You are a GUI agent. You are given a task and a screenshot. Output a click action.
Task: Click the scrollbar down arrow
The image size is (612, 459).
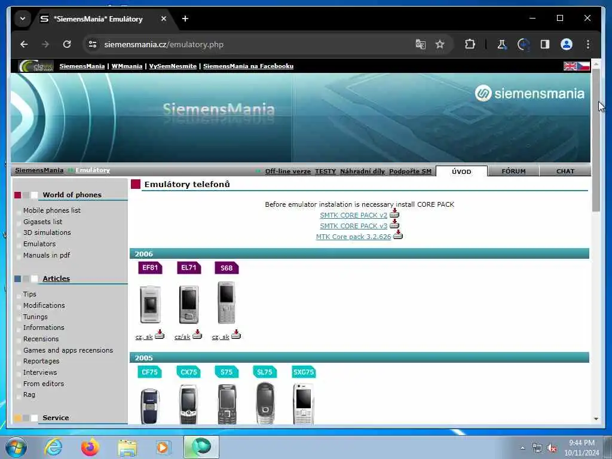[x=596, y=419]
